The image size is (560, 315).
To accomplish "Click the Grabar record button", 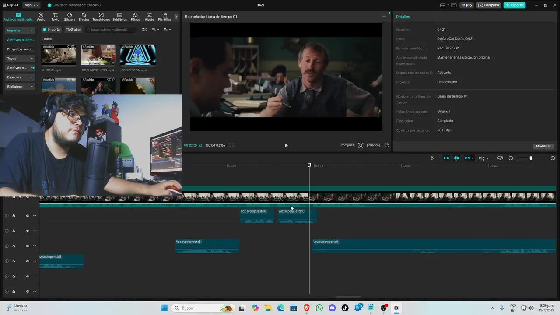I will click(x=73, y=30).
